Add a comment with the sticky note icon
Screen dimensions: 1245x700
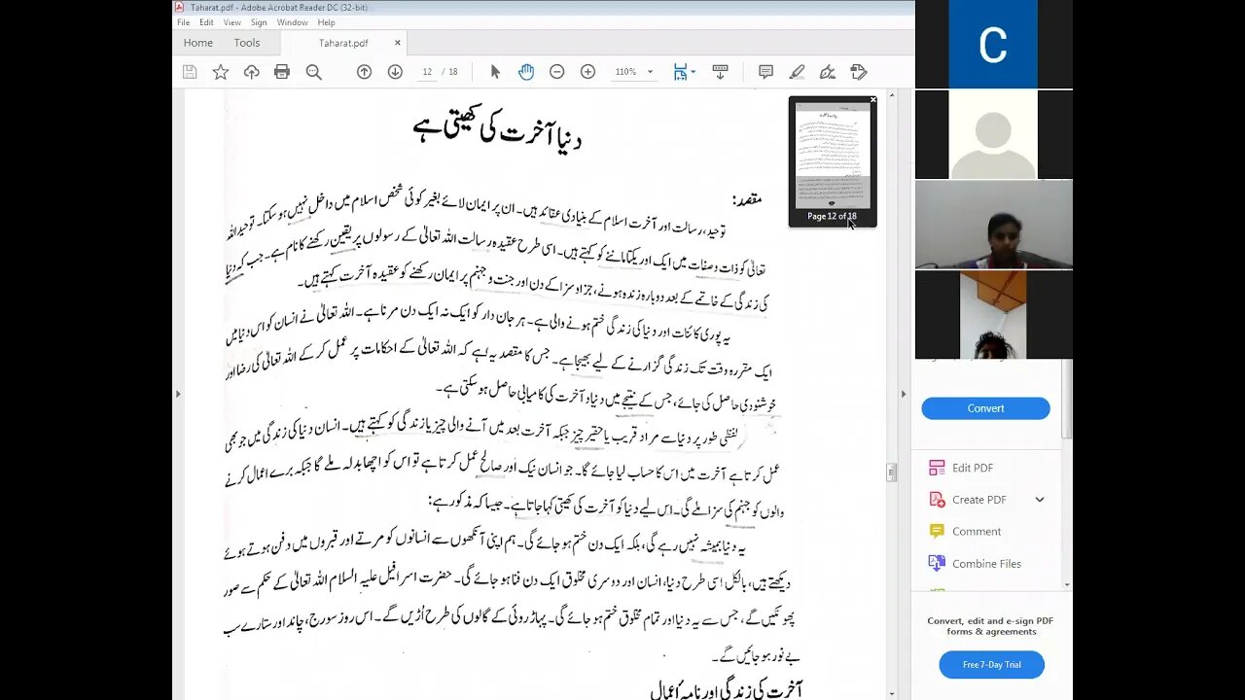click(765, 72)
